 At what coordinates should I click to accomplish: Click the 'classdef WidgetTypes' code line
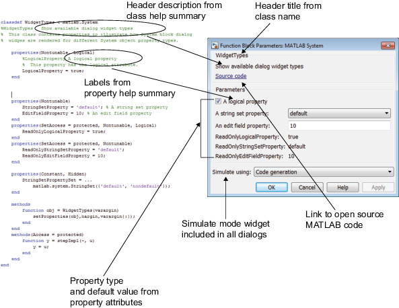tap(49, 22)
